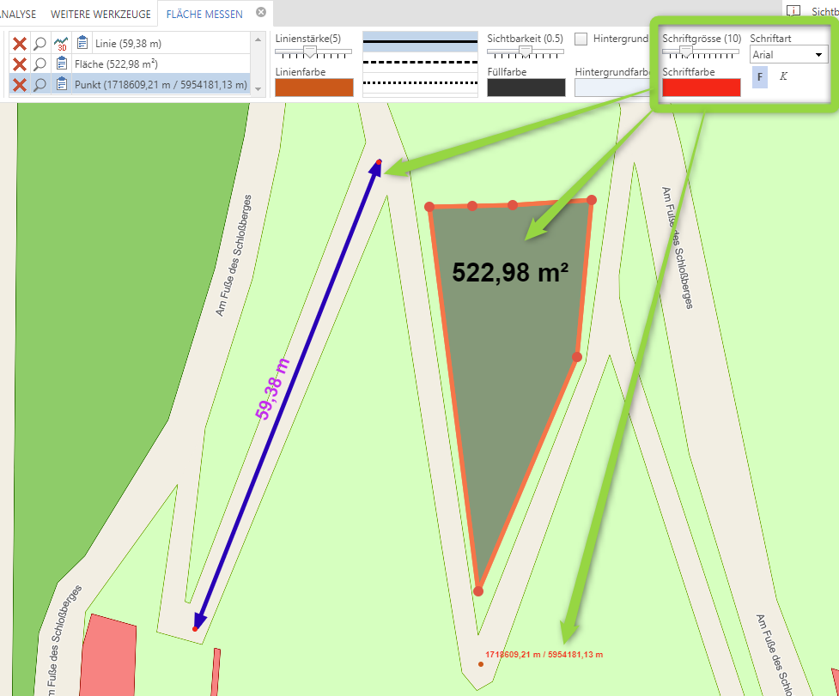Copy the Linie measurement to clipboard
This screenshot has width=839, height=696.
tap(82, 43)
